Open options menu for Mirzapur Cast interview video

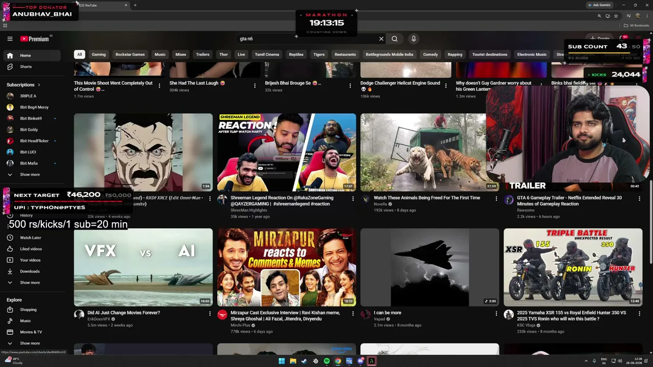tap(353, 313)
